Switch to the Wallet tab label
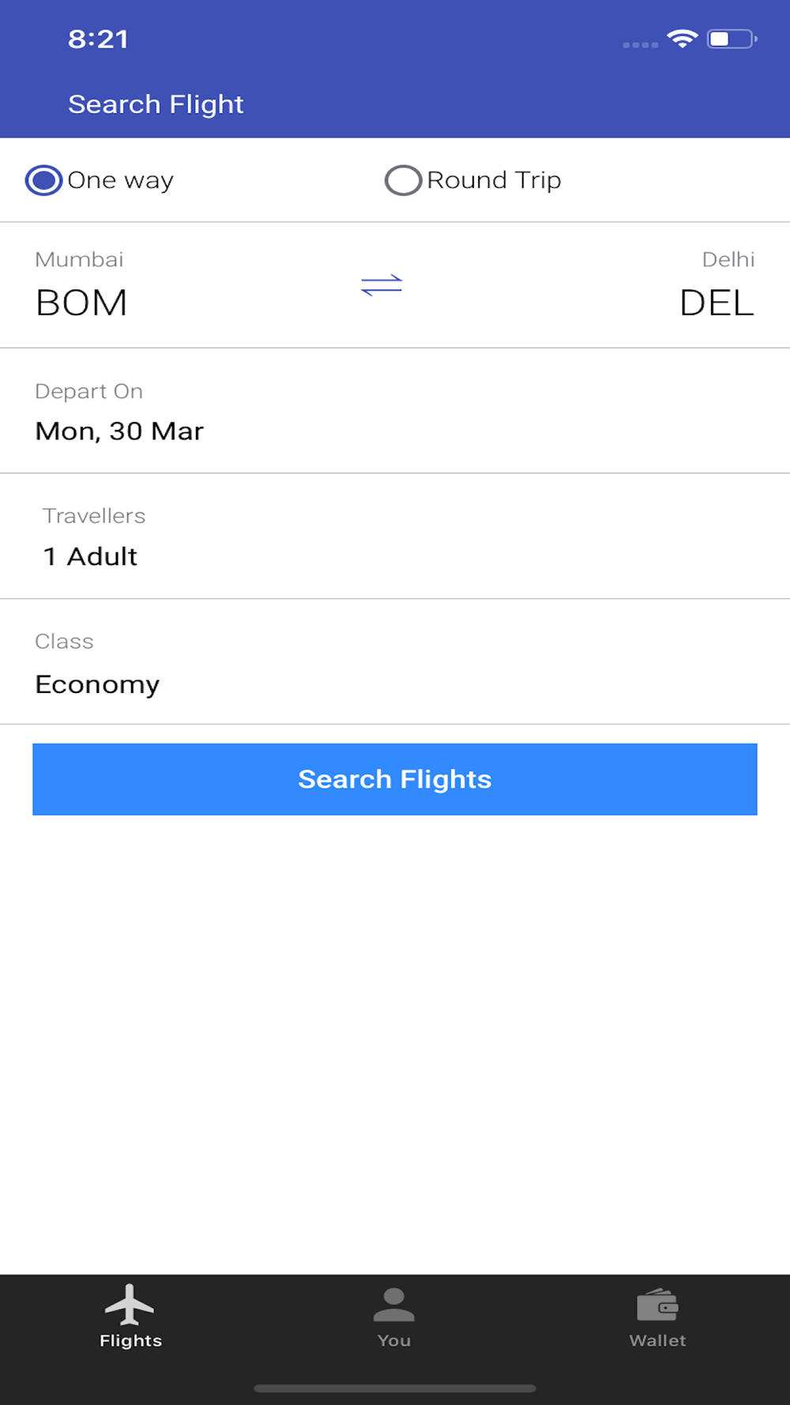This screenshot has width=790, height=1405. tap(657, 1340)
